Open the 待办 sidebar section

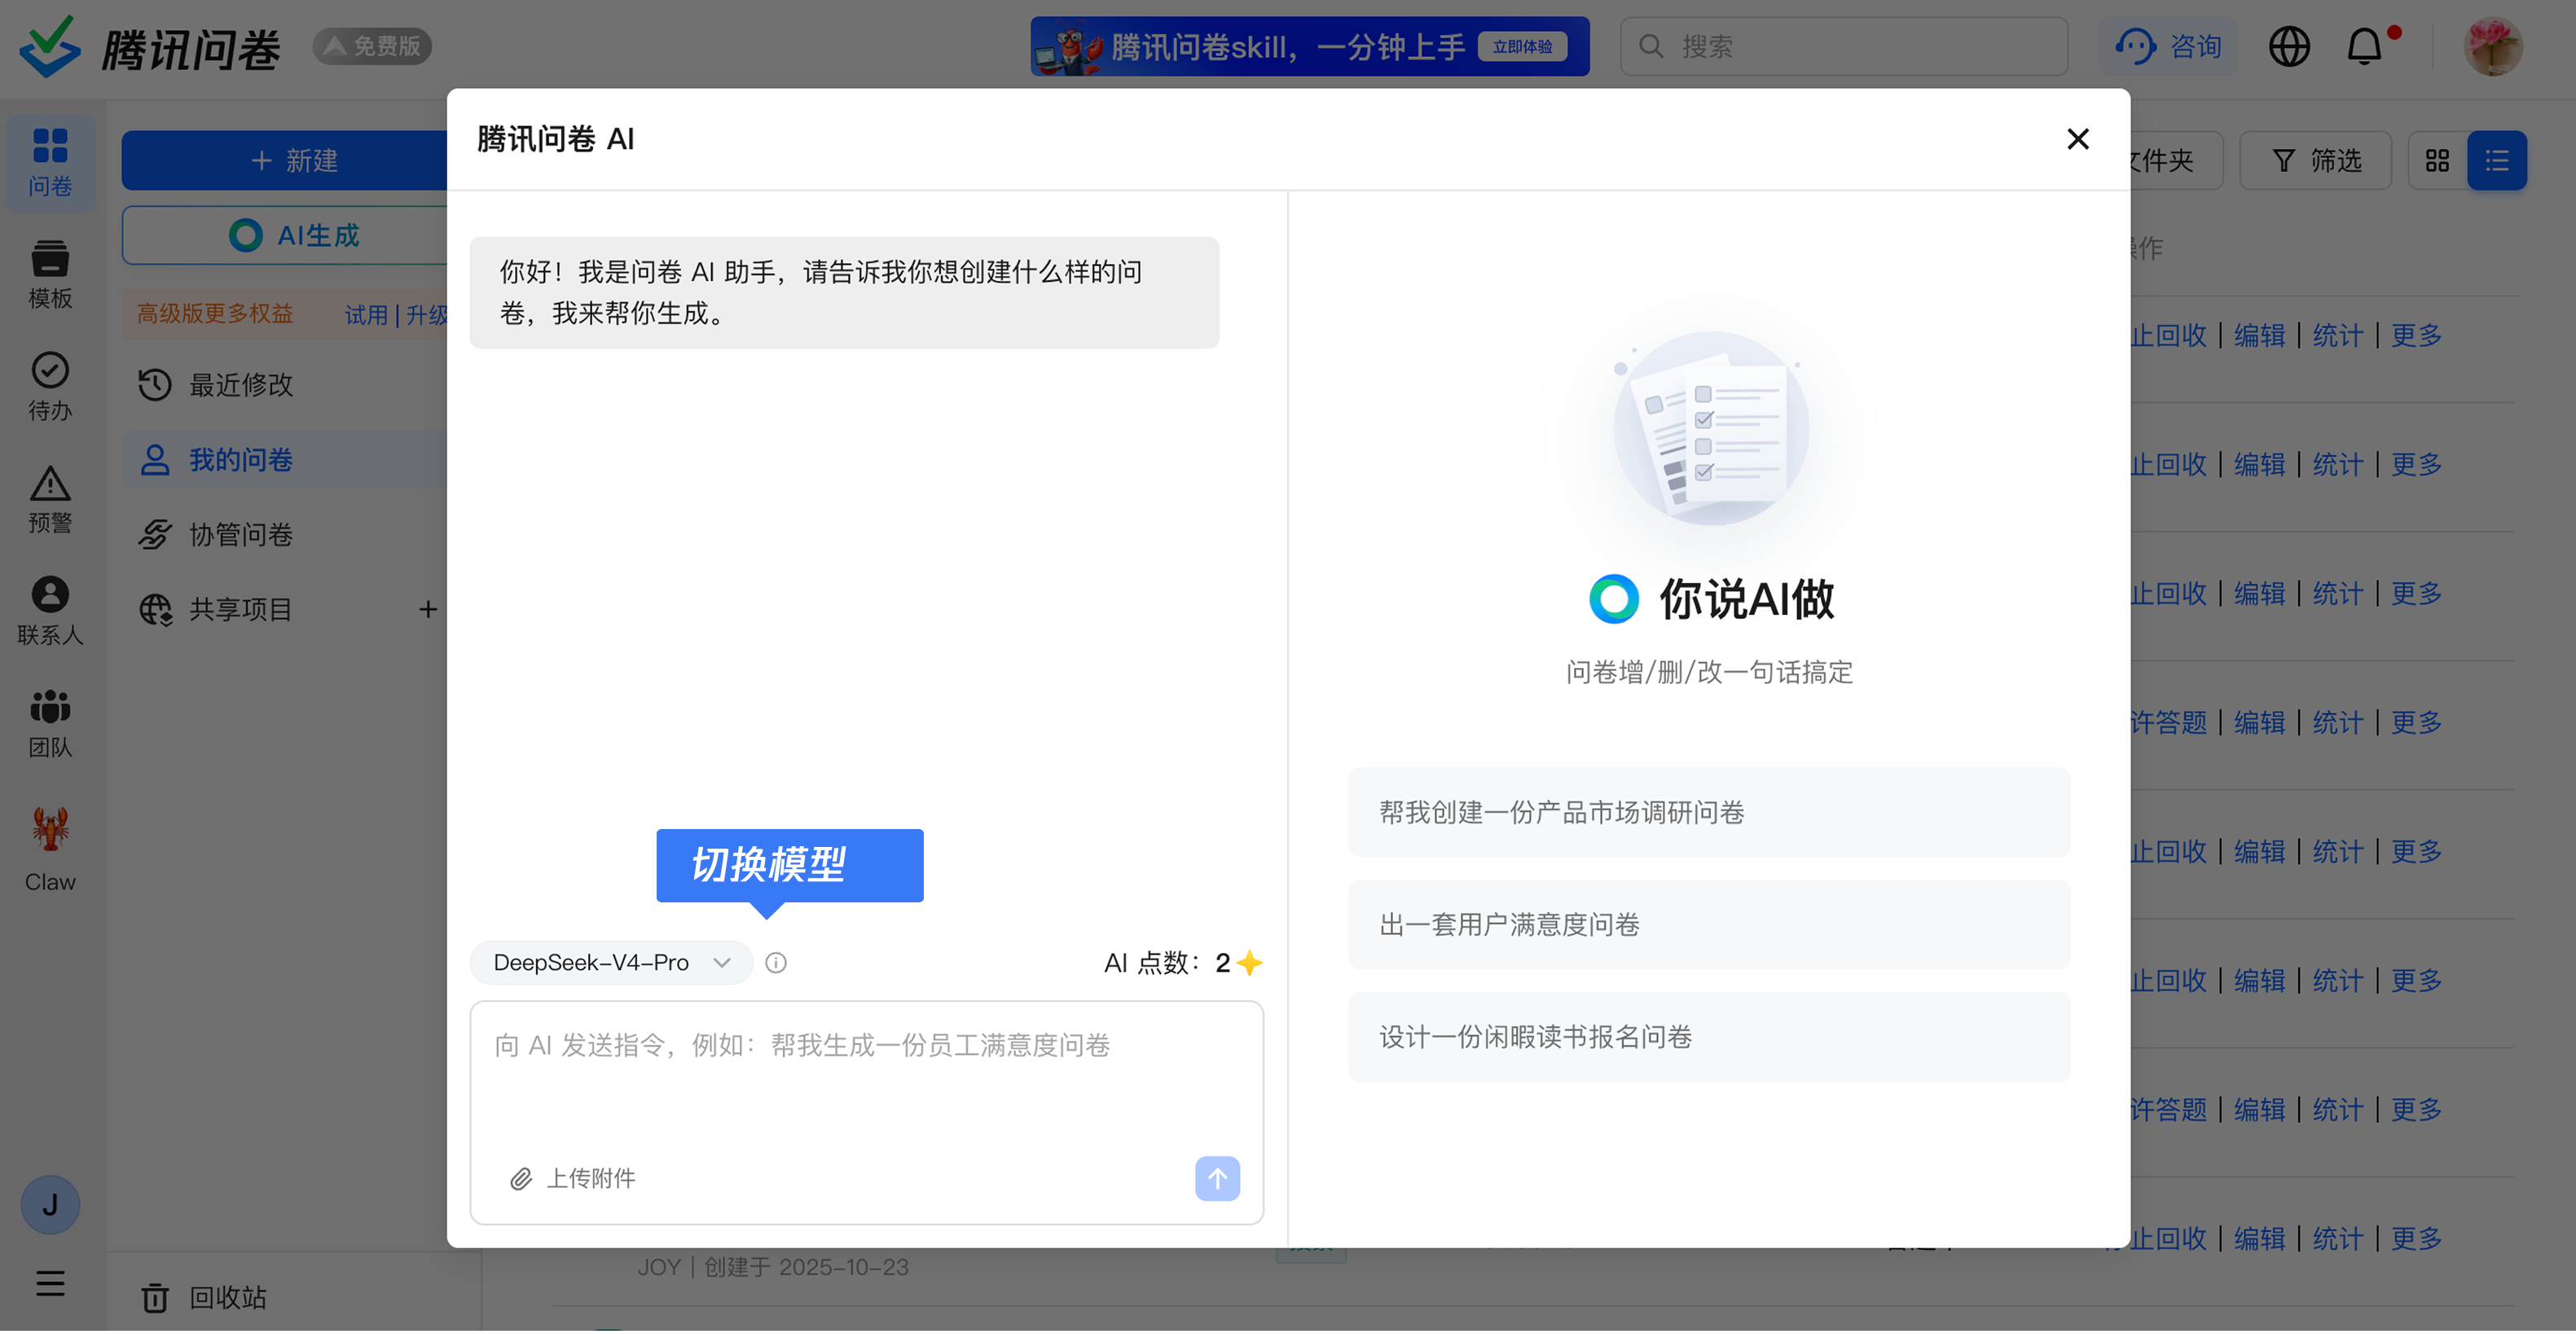click(x=50, y=386)
